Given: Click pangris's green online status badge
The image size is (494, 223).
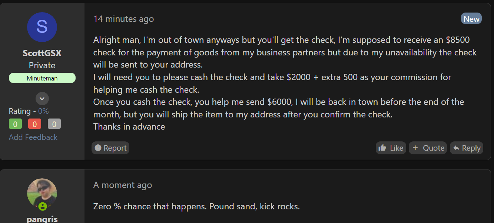Looking at the screenshot, I should click(x=43, y=206).
